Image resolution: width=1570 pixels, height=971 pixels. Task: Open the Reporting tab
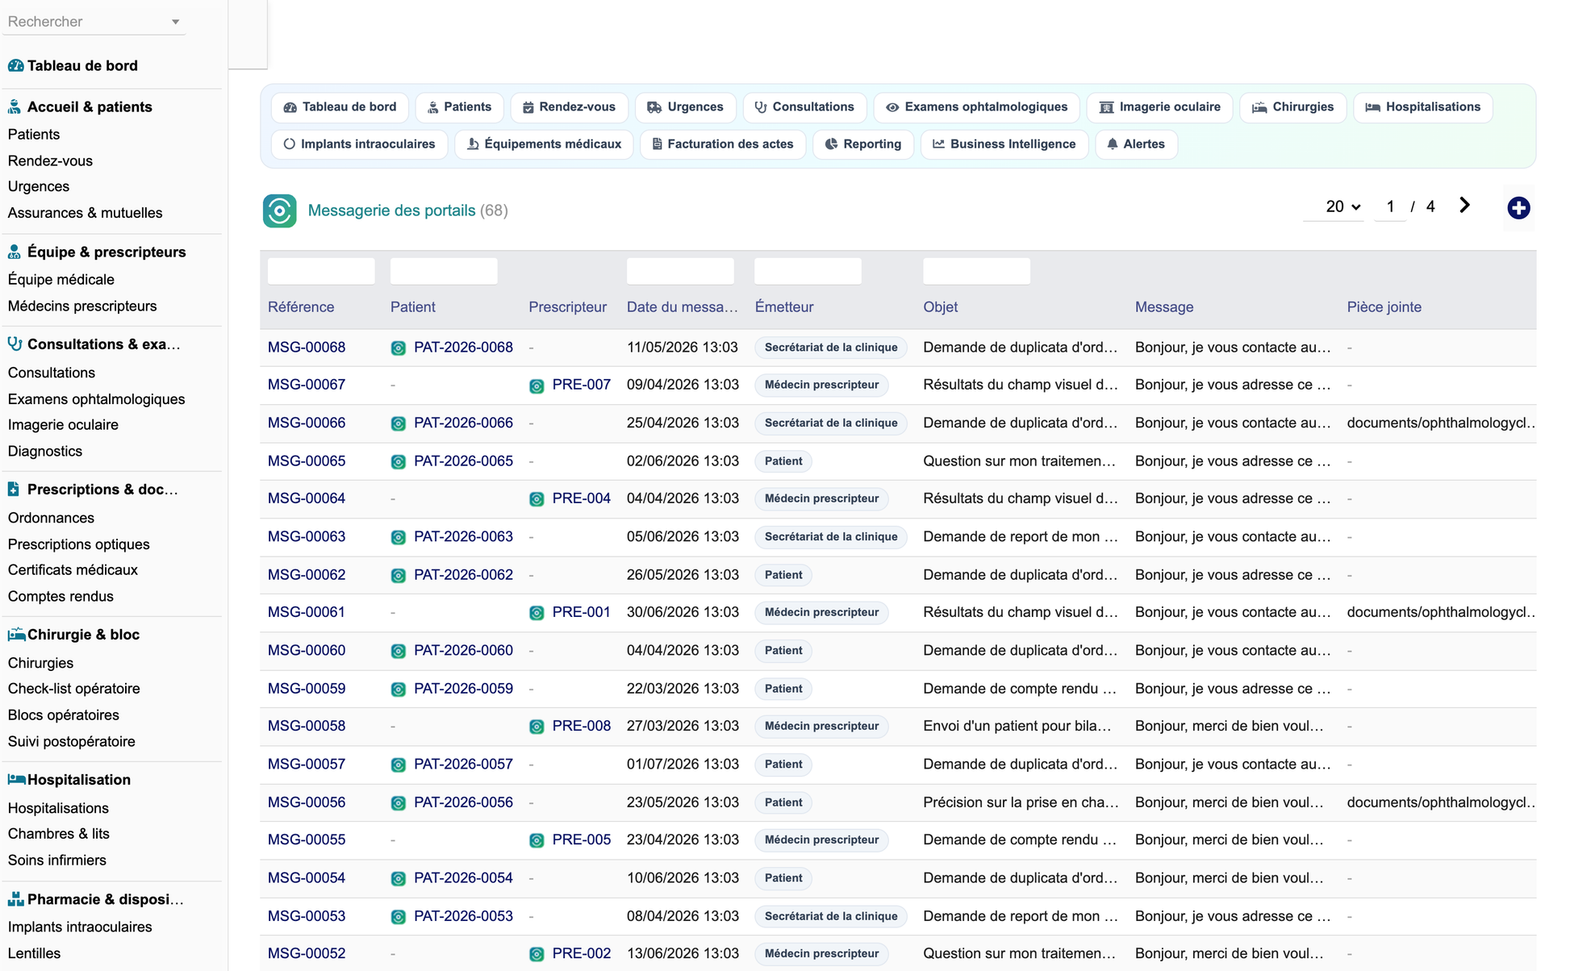tap(862, 144)
